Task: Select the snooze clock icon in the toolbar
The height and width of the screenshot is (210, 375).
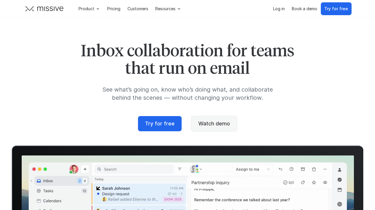Action: click(x=291, y=169)
